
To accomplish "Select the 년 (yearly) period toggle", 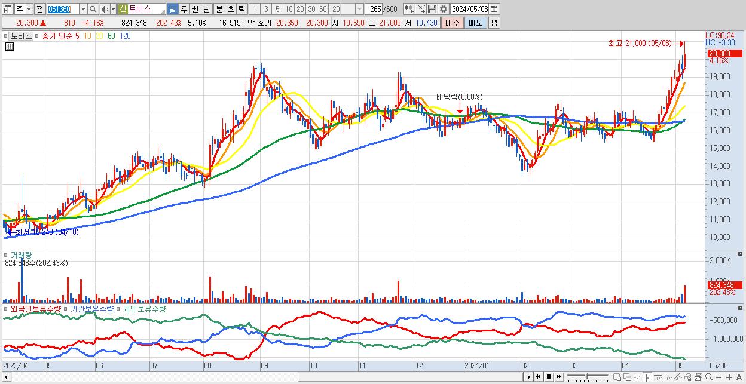I will click(x=206, y=9).
